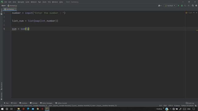Open the Windows notification center icon
Viewport: 198px width, 111px height.
click(194, 109)
